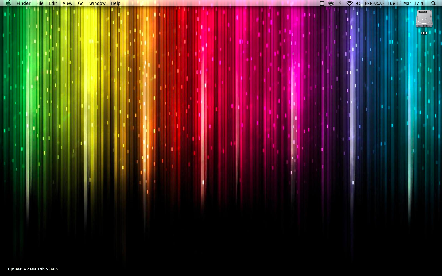Open the Apple menu
The width and height of the screenshot is (442, 276).
click(x=8, y=3)
